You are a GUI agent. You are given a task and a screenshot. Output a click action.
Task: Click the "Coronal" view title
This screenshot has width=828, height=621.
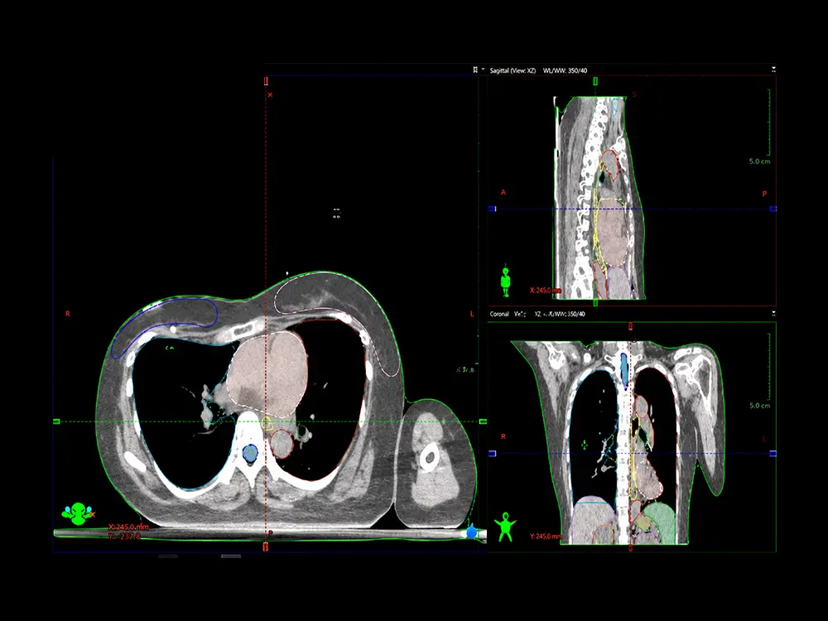499,314
